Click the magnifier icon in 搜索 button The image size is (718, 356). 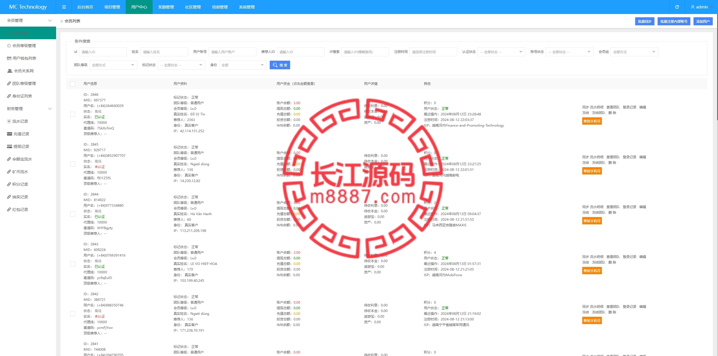click(275, 65)
